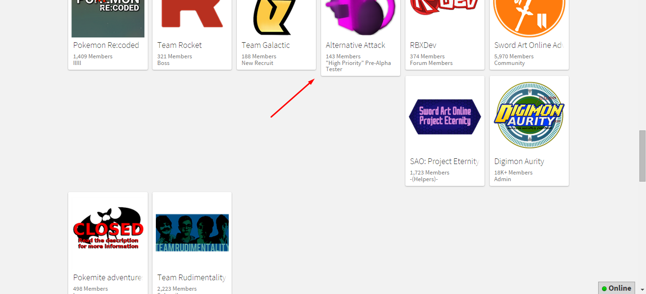Click the Admin rank label
The image size is (646, 294).
pyautogui.click(x=502, y=179)
